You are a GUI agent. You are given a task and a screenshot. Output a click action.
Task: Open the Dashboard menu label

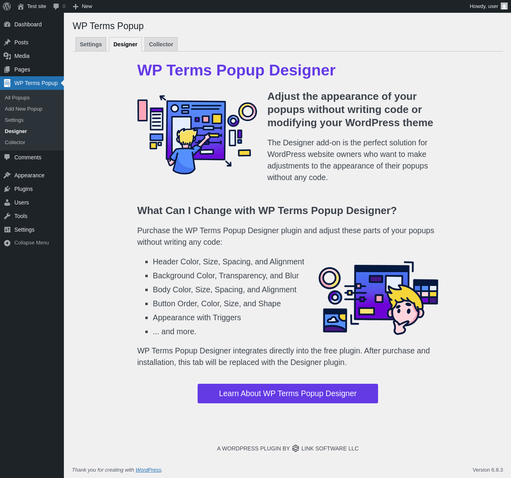coord(28,24)
